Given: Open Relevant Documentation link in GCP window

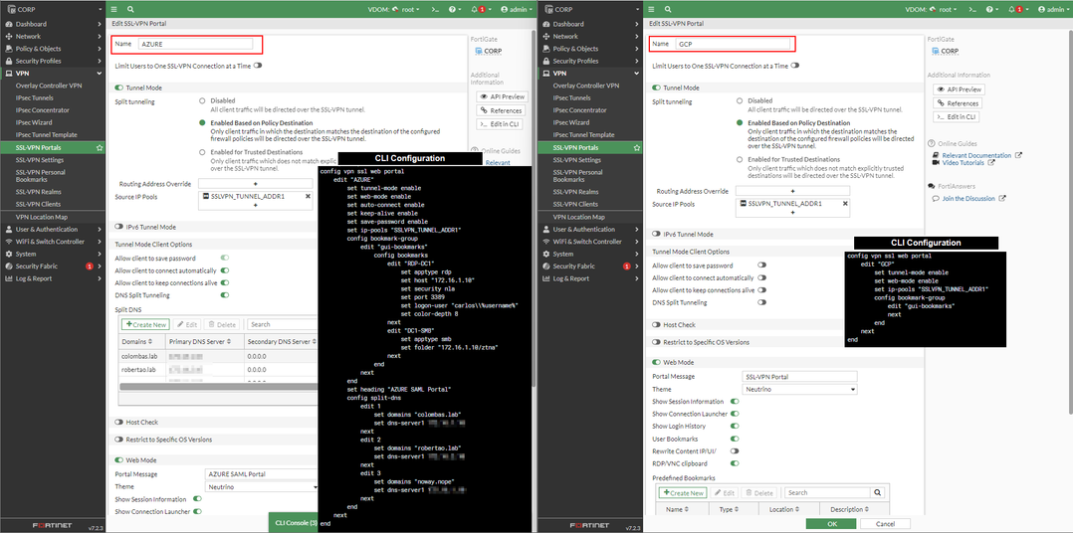Looking at the screenshot, I should (976, 155).
